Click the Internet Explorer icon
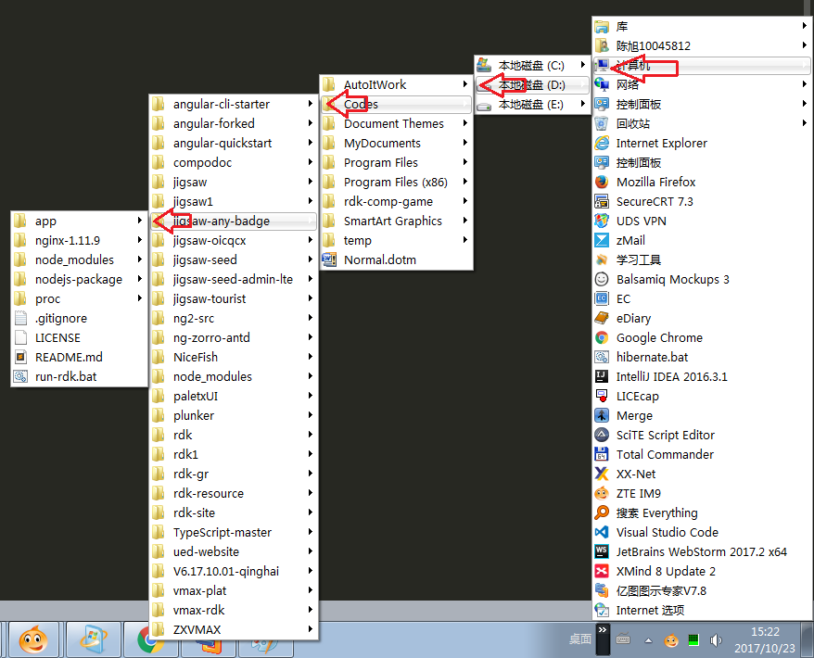The width and height of the screenshot is (814, 658). tap(601, 144)
